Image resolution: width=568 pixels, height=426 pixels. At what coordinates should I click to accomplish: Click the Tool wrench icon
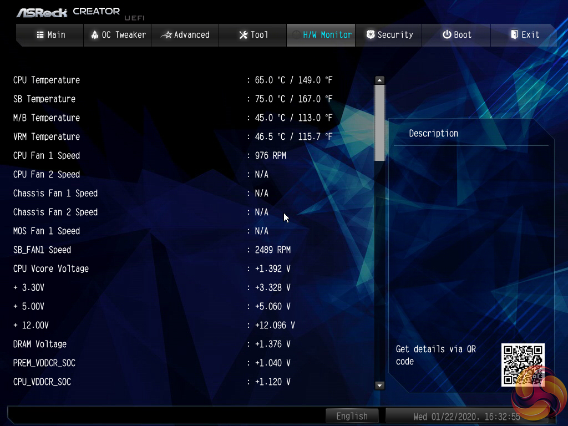tap(244, 35)
